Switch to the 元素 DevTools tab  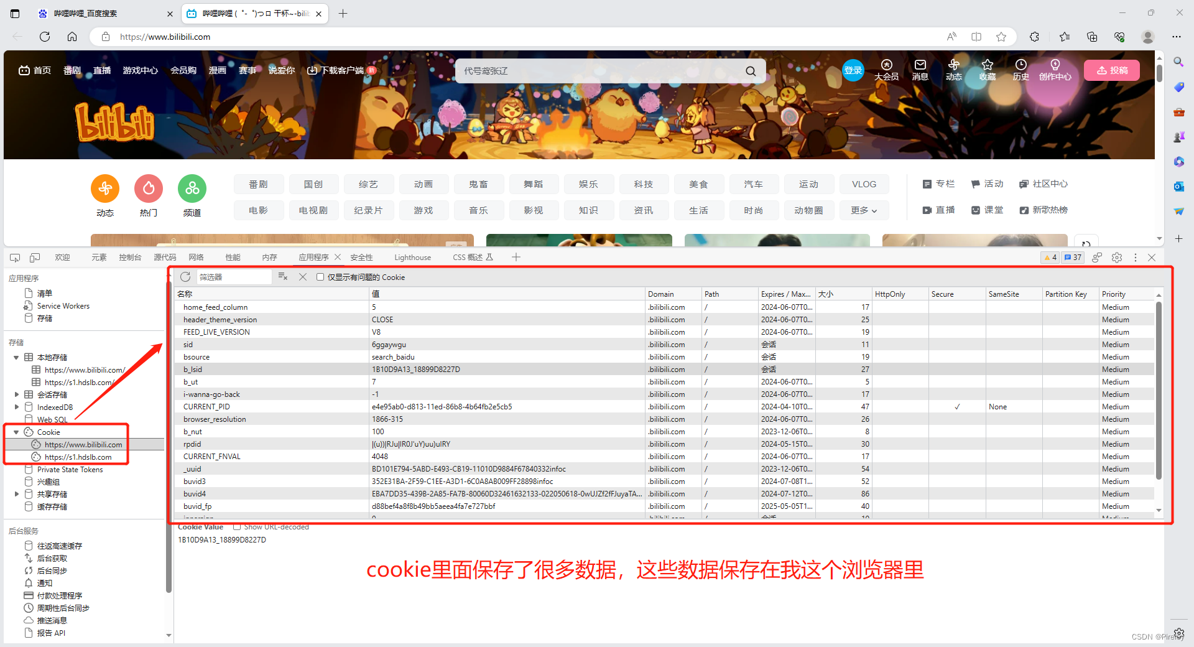pyautogui.click(x=99, y=258)
